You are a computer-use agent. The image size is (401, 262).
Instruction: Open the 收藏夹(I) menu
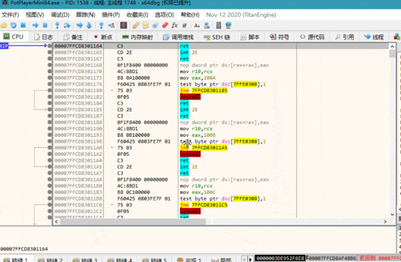pos(137,15)
